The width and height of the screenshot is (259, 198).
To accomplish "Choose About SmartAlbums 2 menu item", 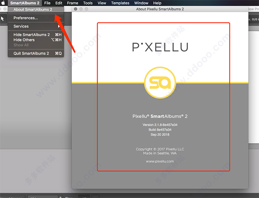I will pyautogui.click(x=36, y=9).
